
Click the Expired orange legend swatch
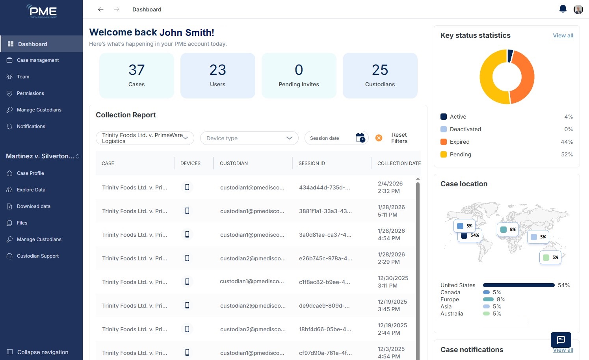[x=444, y=142]
